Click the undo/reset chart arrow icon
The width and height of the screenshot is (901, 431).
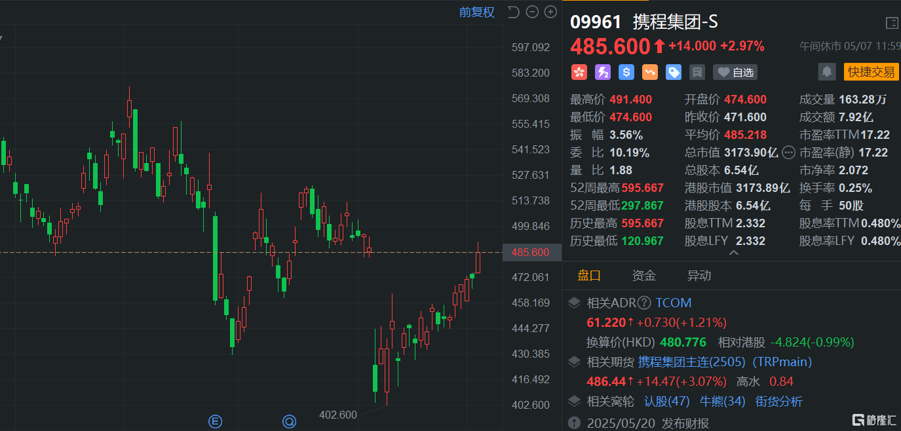(x=514, y=12)
